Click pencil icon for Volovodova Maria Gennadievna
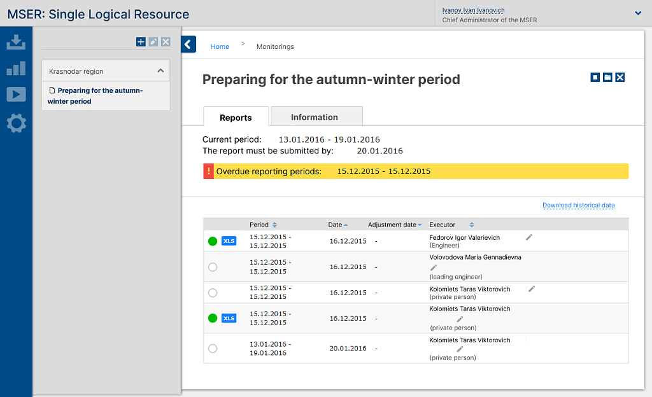 [434, 268]
